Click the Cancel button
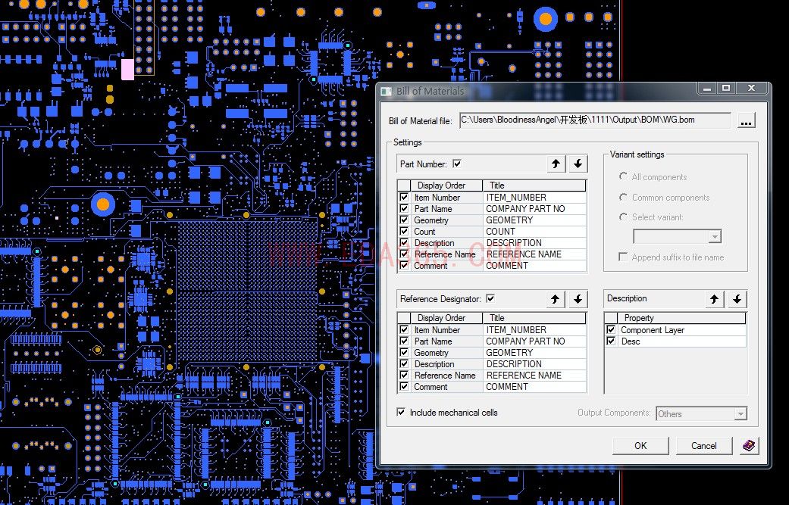The image size is (789, 505). pyautogui.click(x=704, y=446)
